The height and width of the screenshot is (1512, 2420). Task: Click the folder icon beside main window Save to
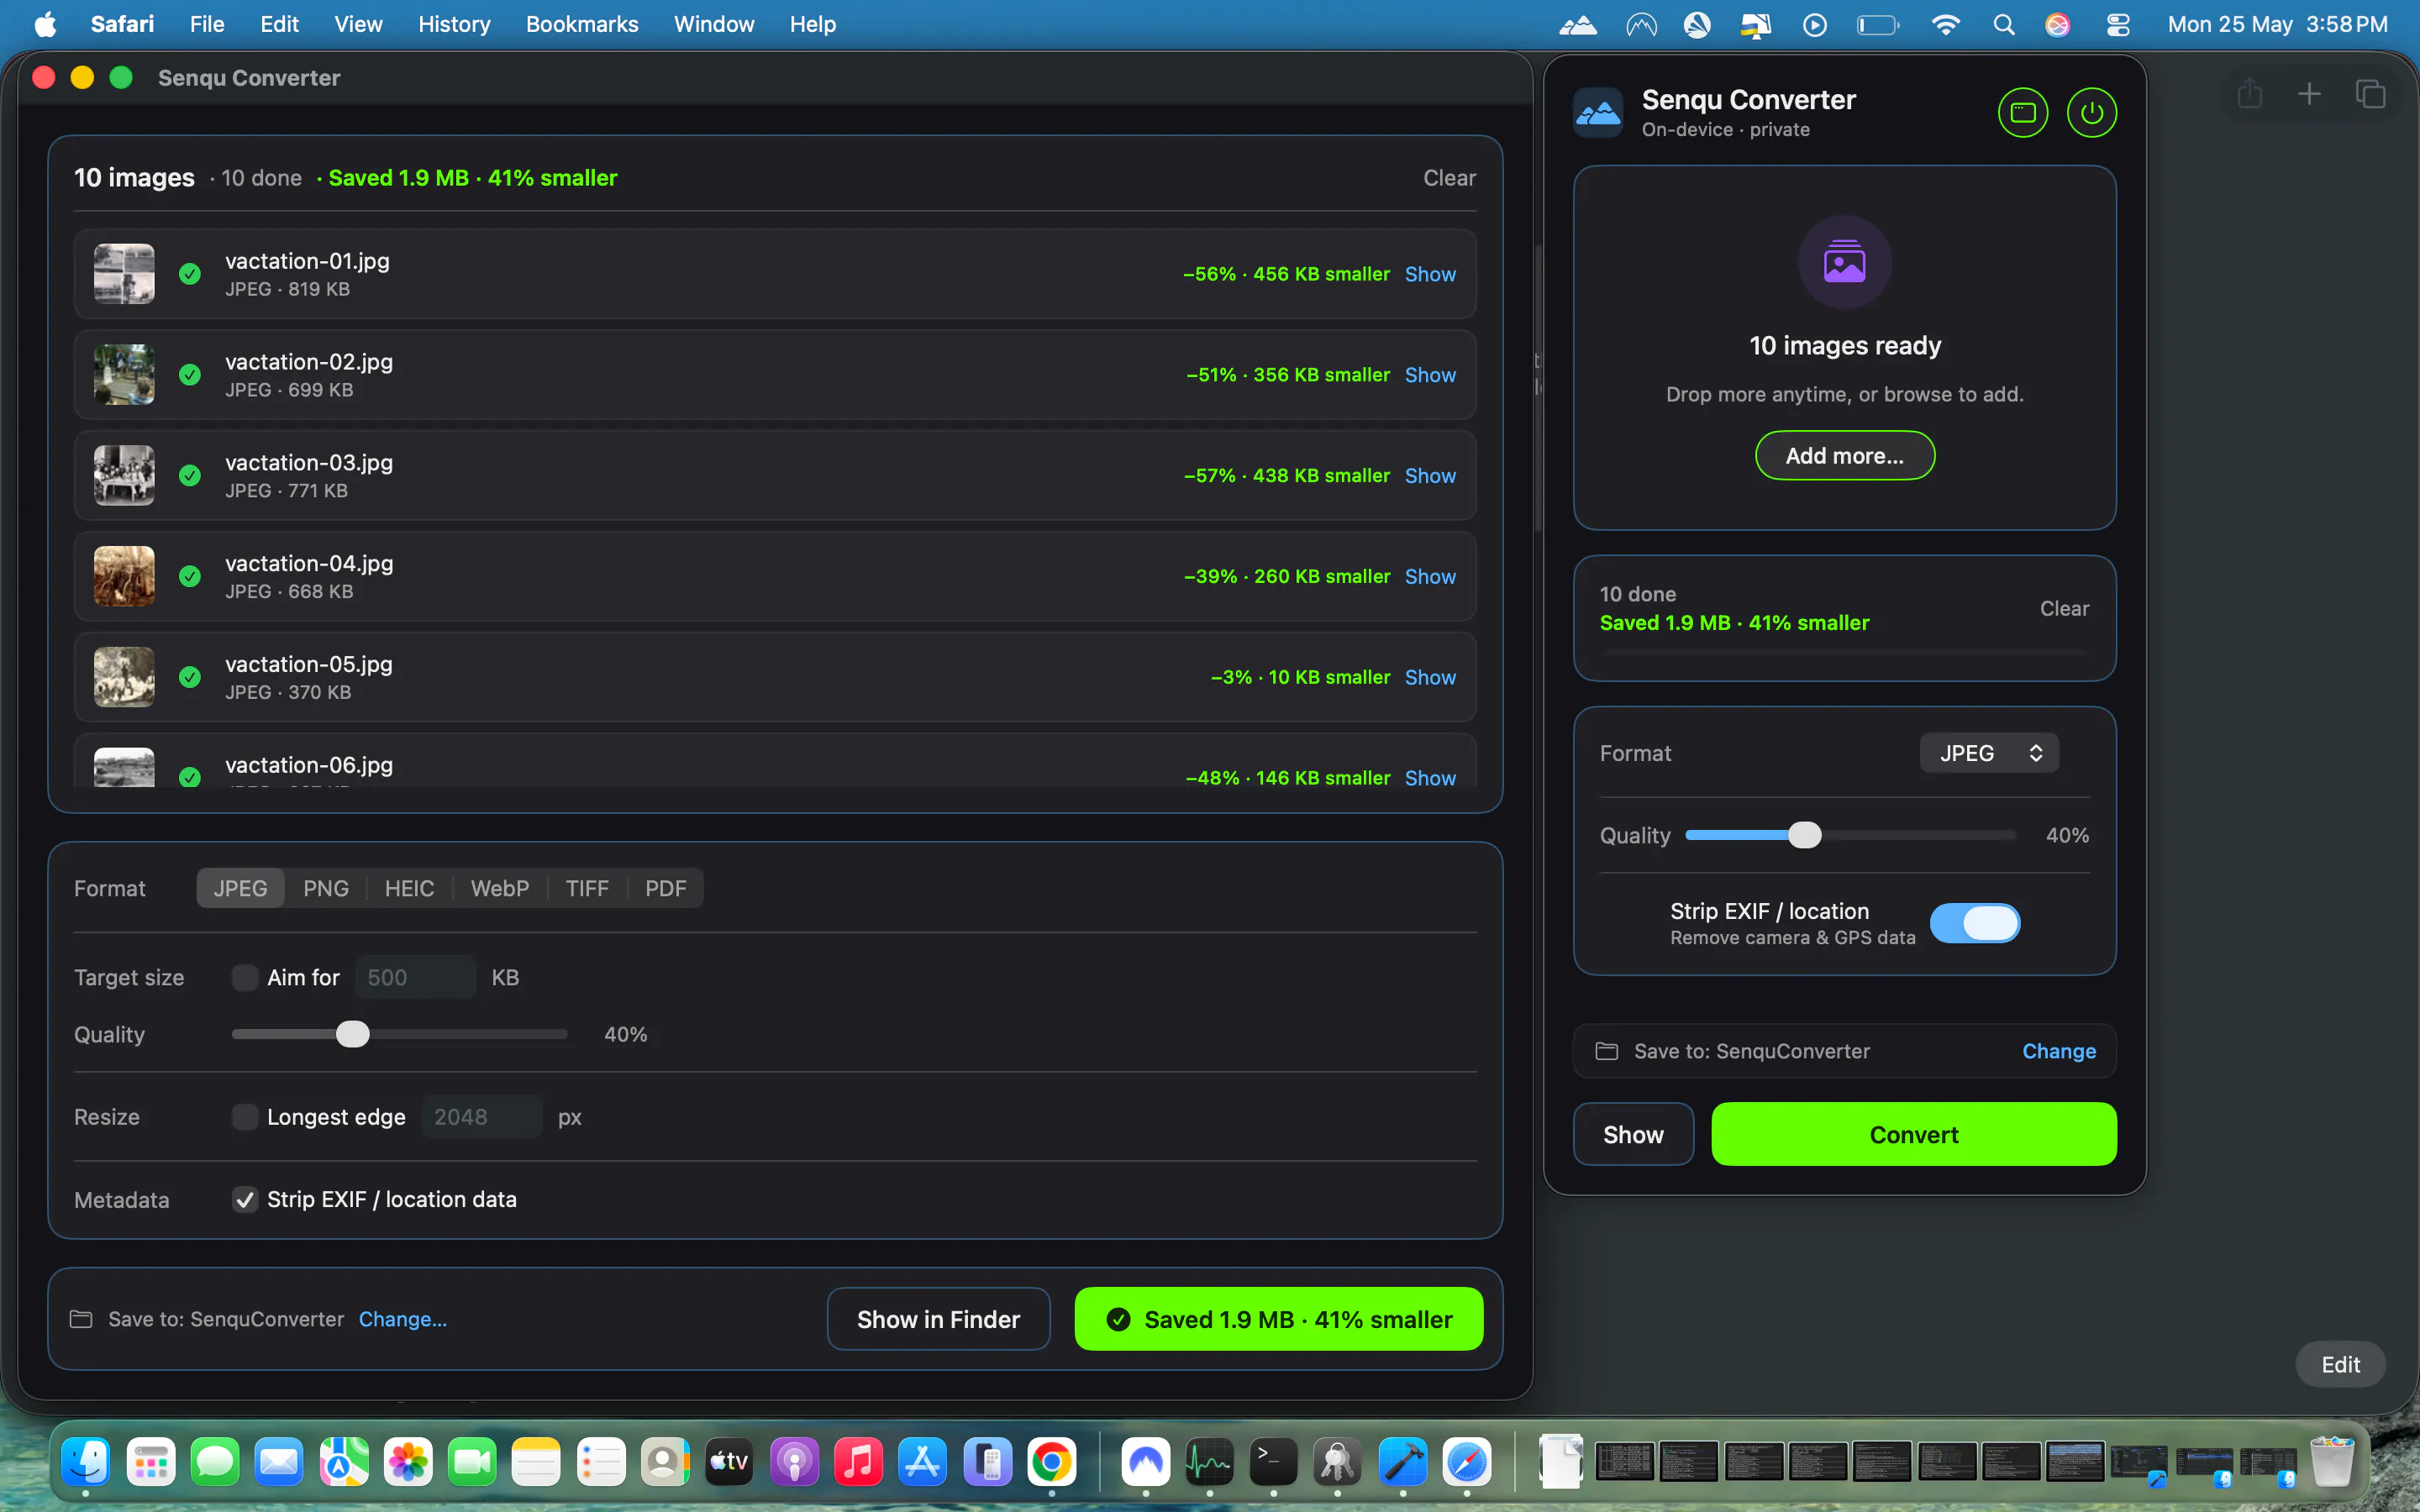(81, 1319)
